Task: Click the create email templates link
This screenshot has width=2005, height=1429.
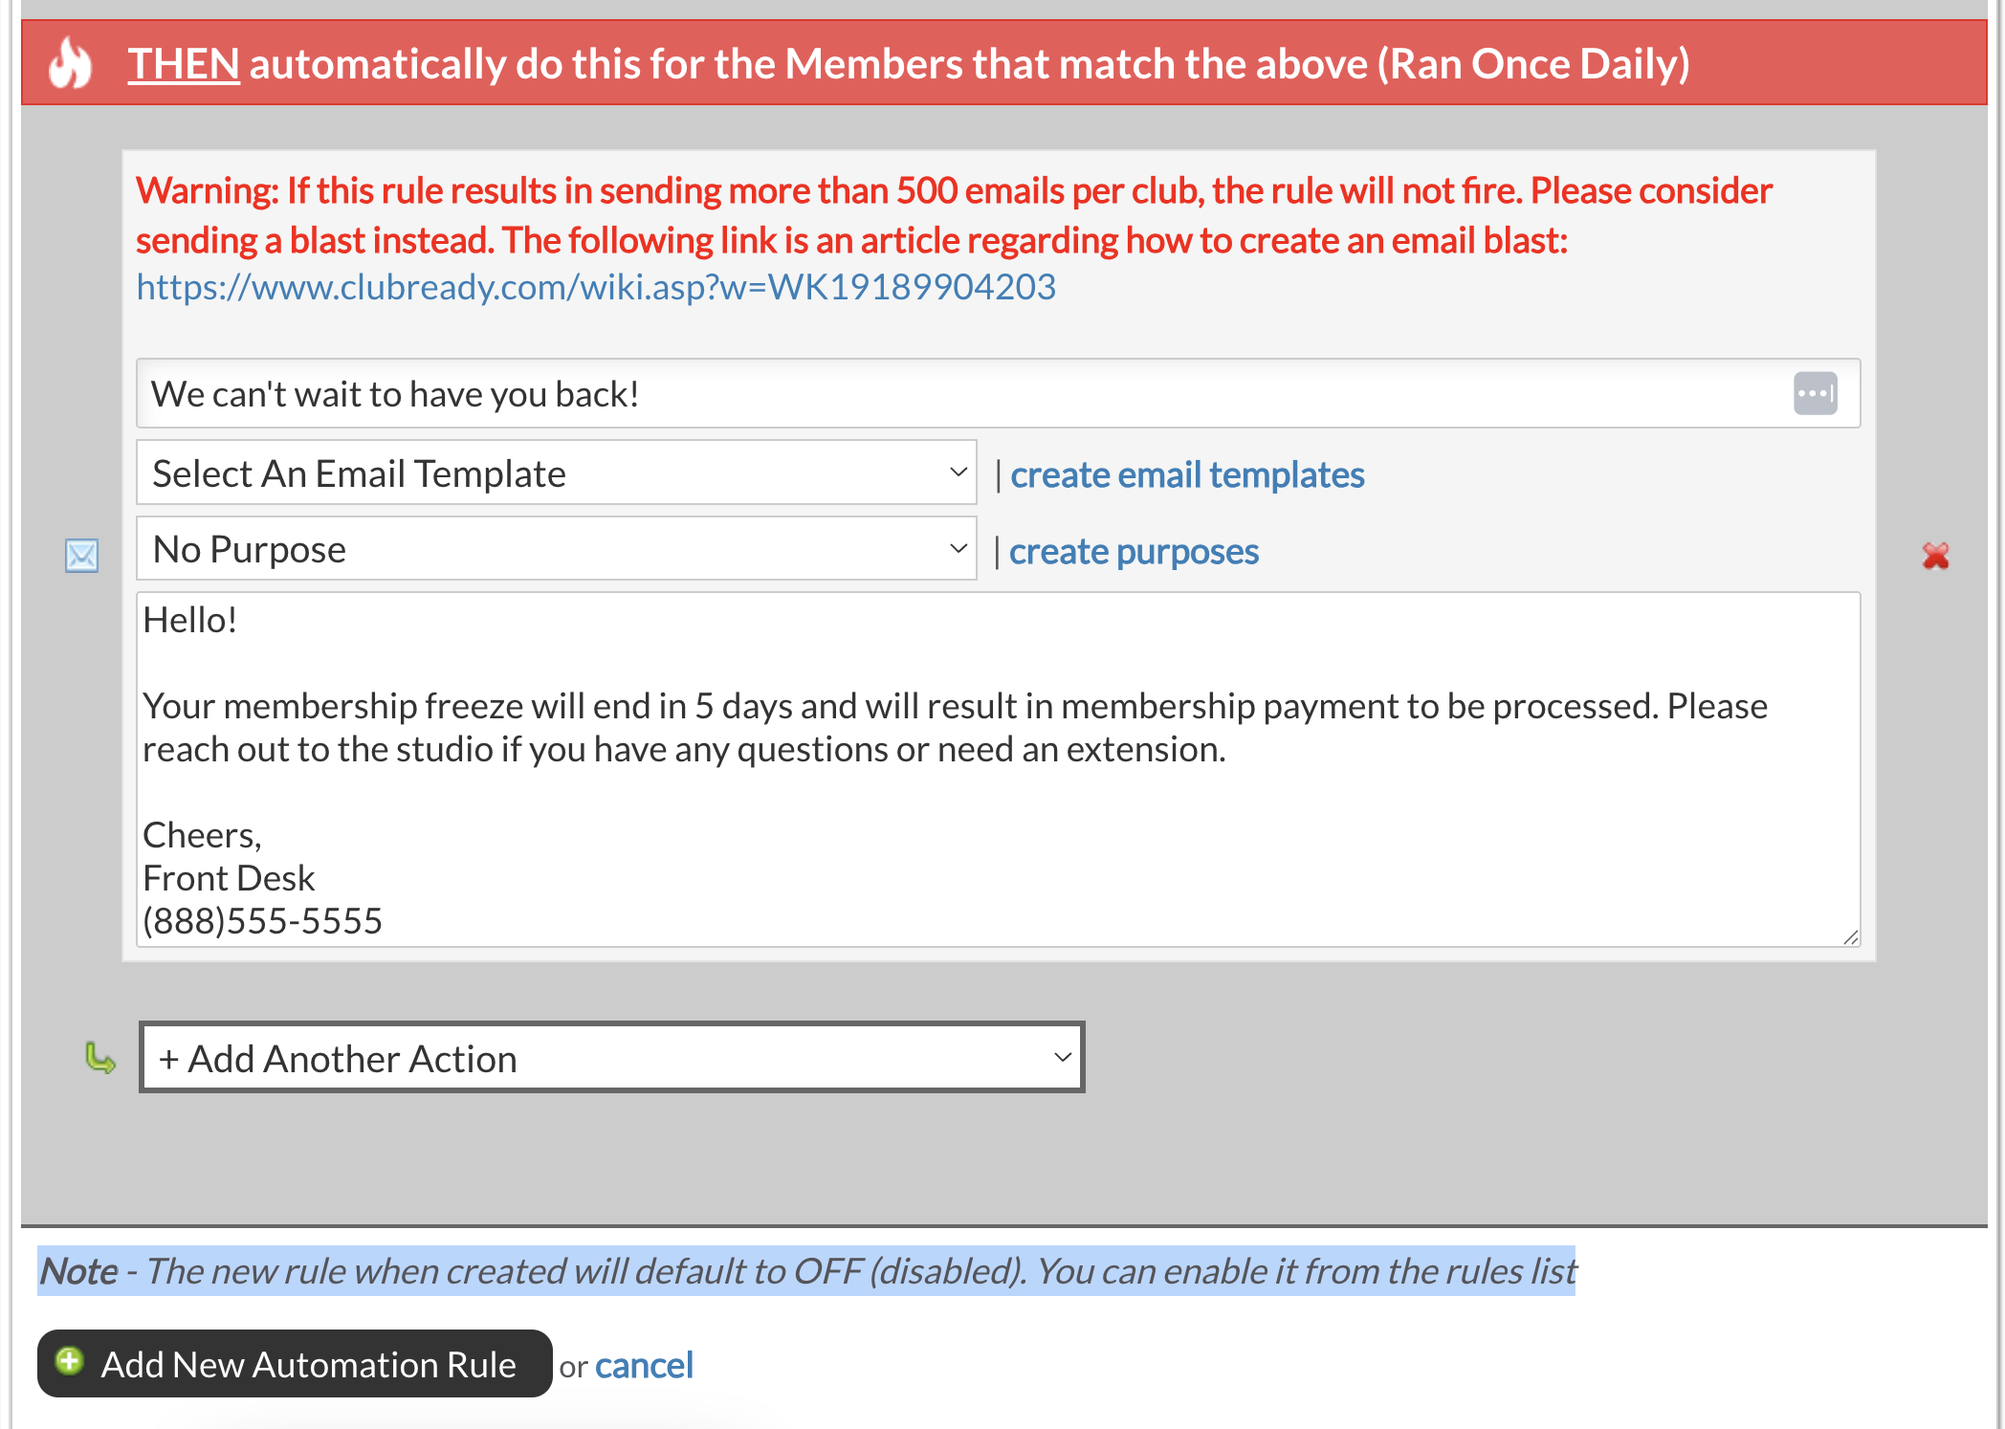Action: (x=1187, y=474)
